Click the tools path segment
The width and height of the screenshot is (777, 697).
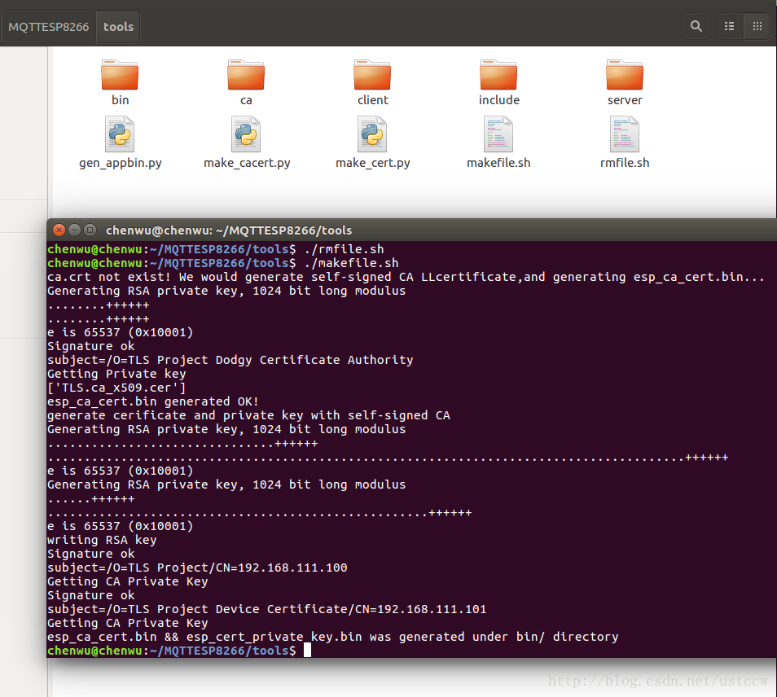pos(118,27)
